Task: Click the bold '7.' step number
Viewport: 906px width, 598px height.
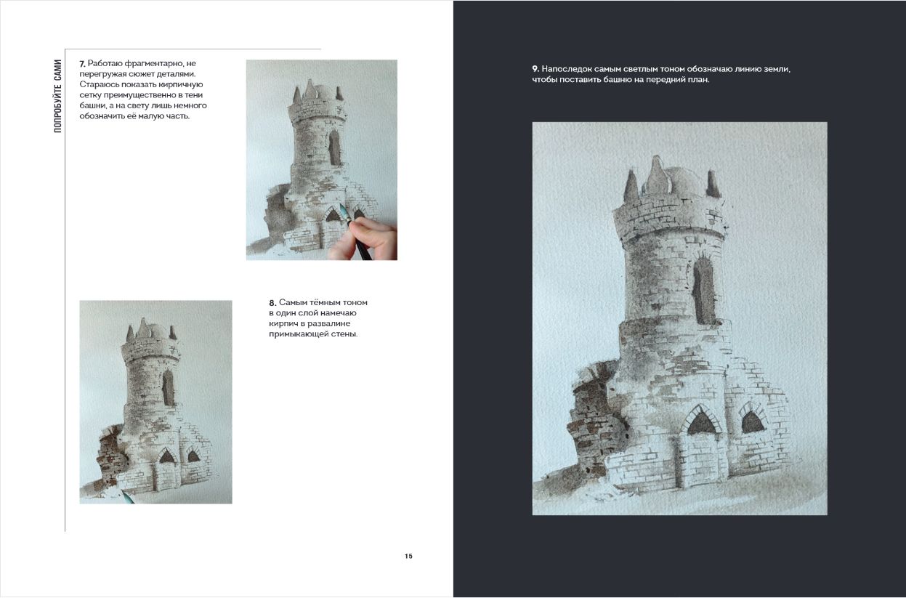Action: tap(82, 64)
